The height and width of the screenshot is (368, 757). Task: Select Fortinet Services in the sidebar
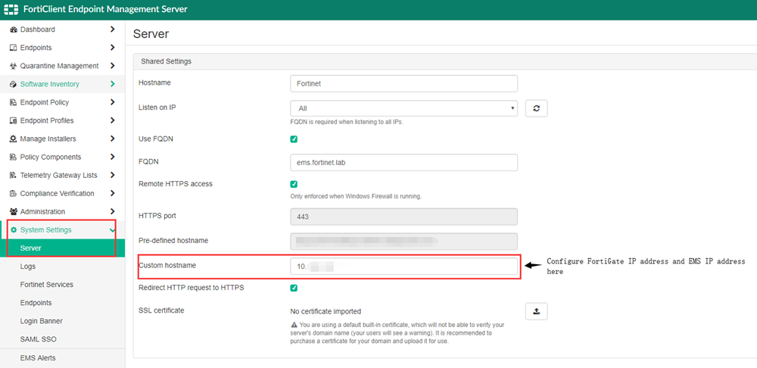pos(46,285)
